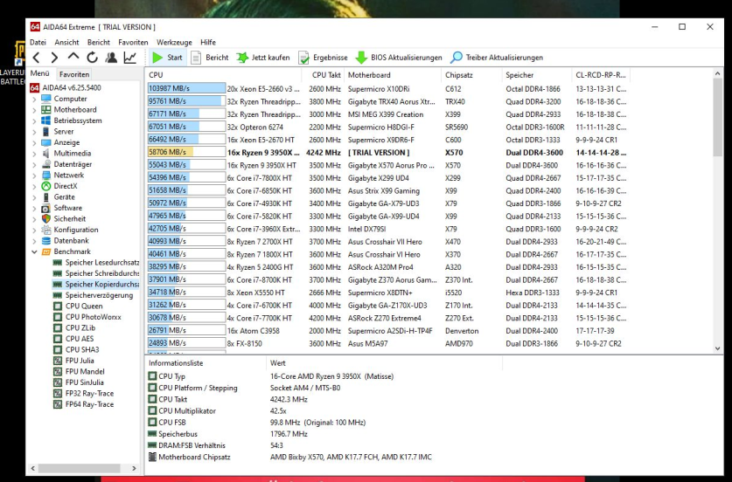
Task: Expand the Netzwerk tree node
Action: click(34, 176)
